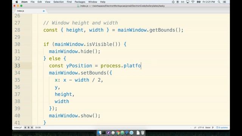Open the Find menu
242x136 pixels.
(x=69, y=2)
